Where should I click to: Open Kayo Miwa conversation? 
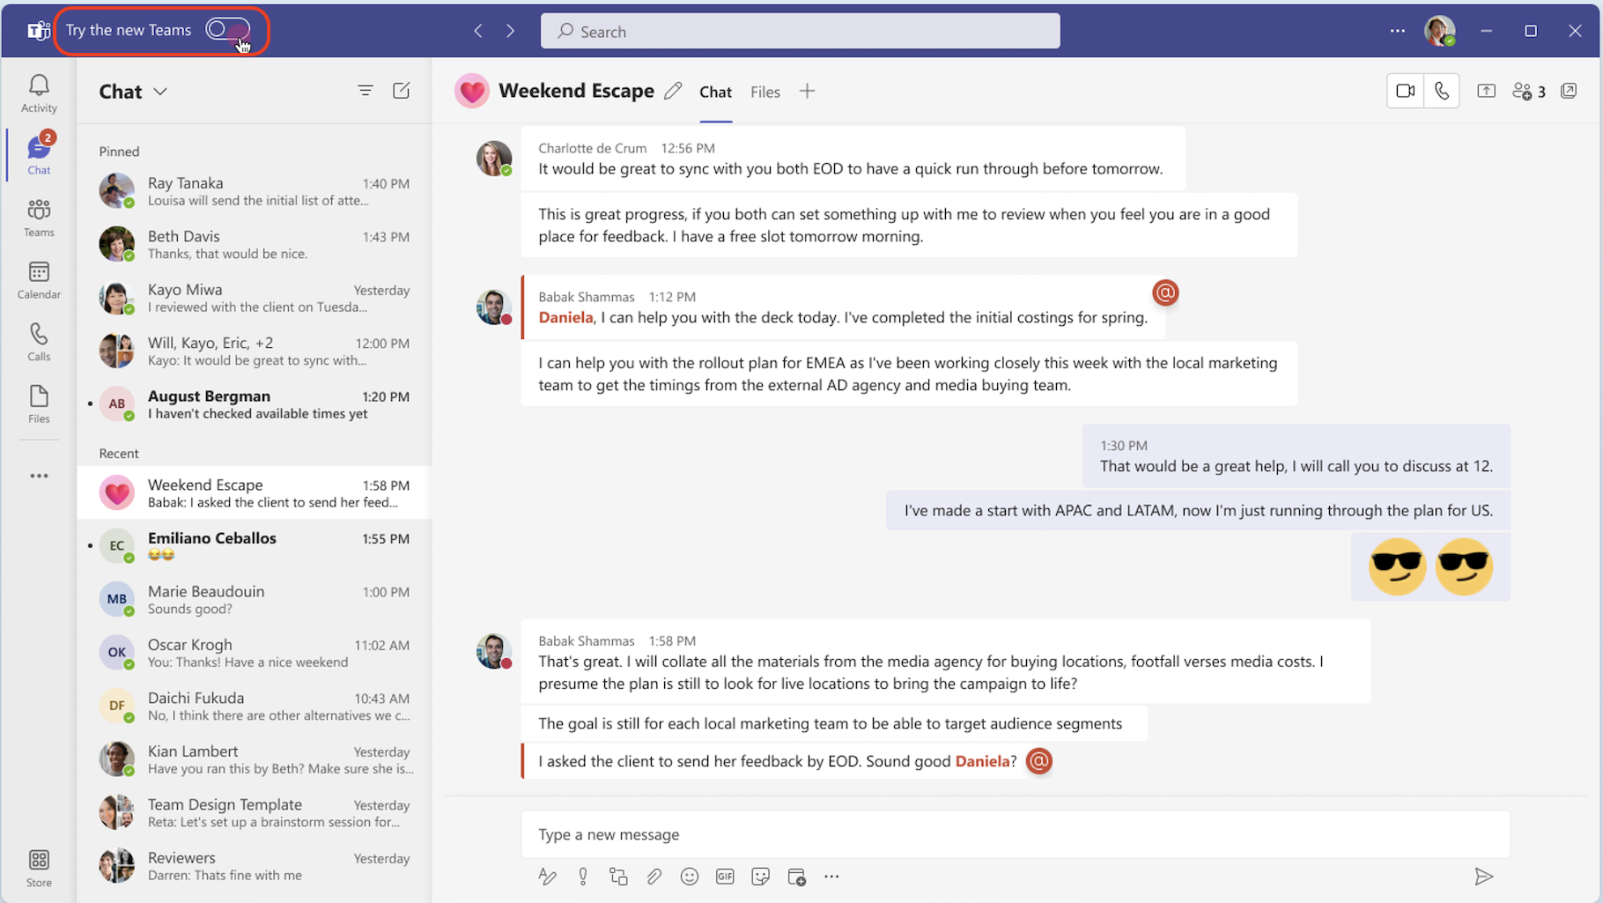point(255,298)
